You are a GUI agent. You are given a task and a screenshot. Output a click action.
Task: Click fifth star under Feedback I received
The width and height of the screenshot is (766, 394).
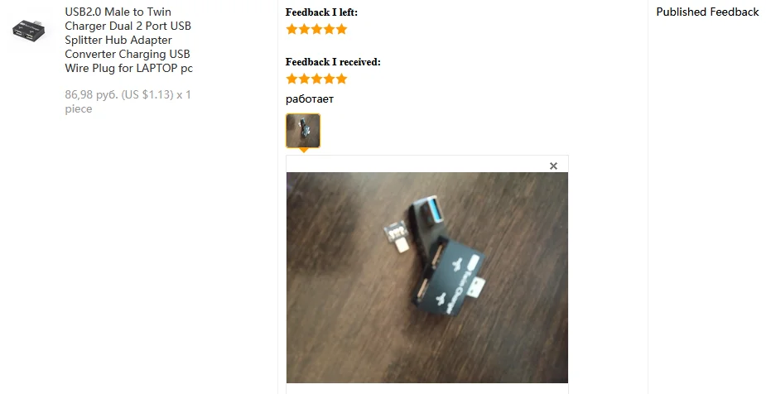[341, 79]
